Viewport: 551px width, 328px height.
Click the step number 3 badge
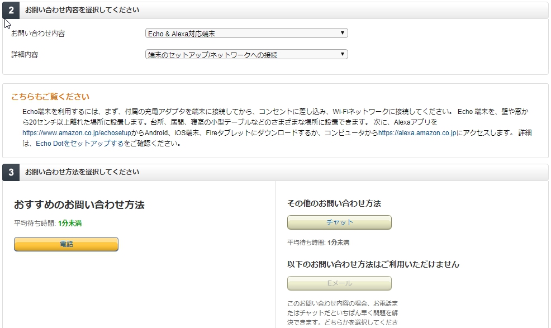click(11, 172)
